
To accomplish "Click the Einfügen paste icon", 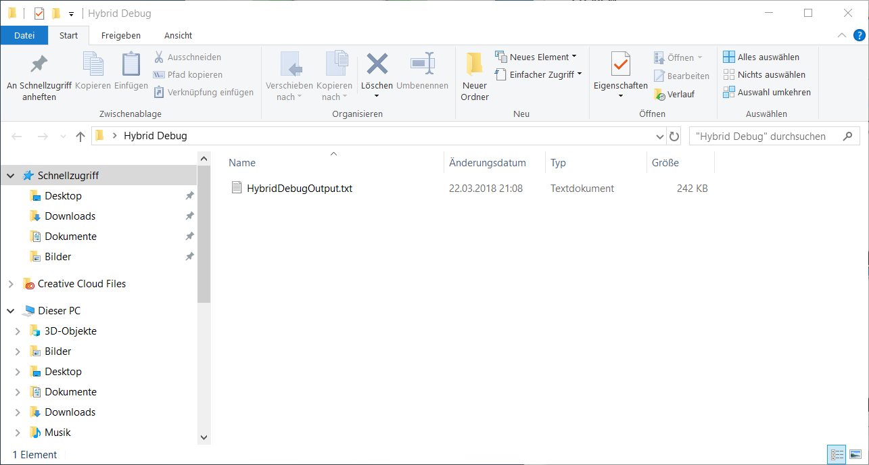I will pos(131,64).
